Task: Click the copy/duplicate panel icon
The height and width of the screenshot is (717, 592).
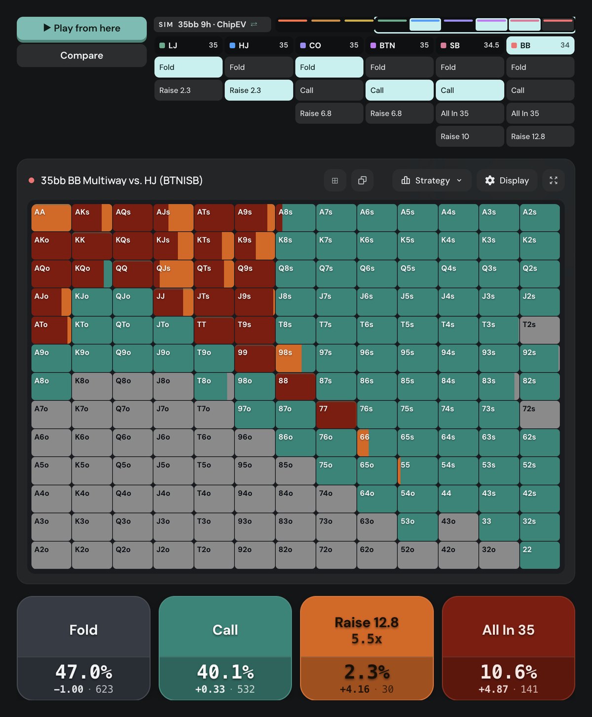Action: pos(362,181)
